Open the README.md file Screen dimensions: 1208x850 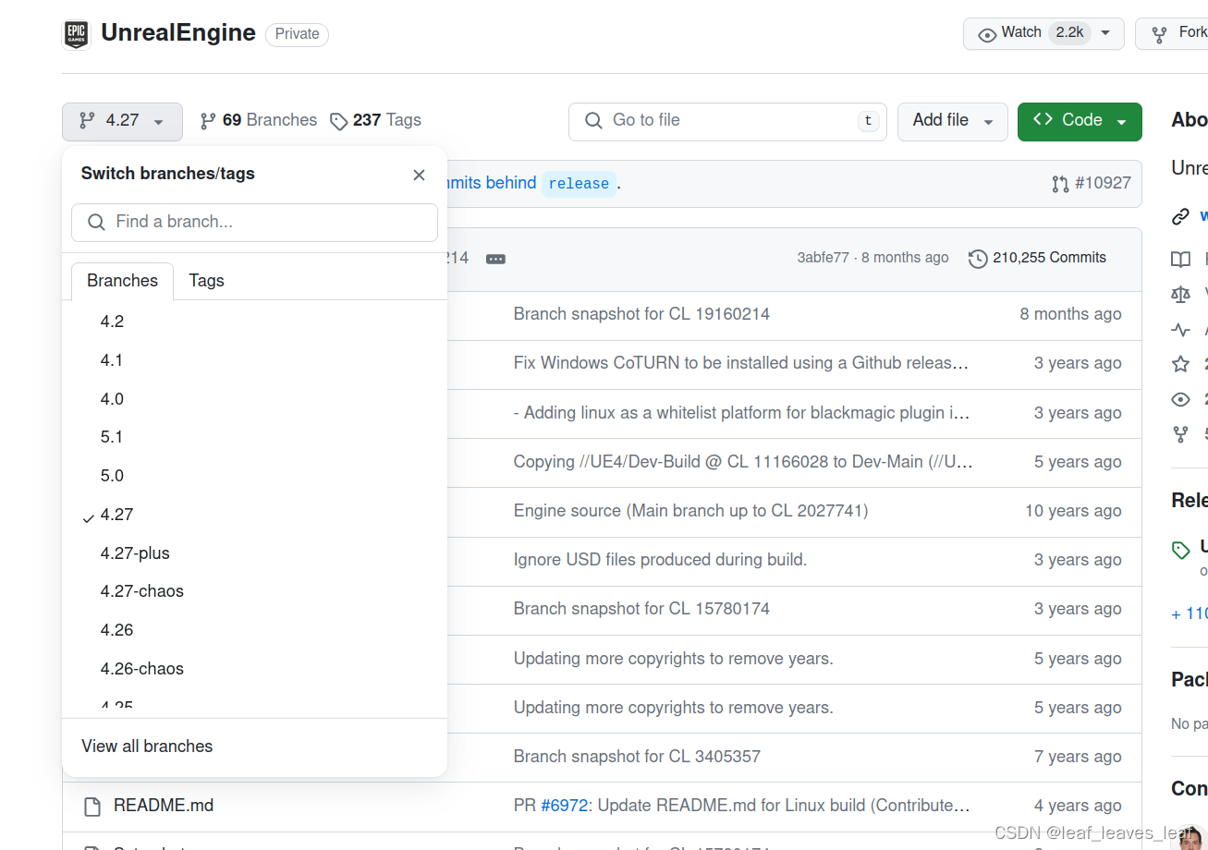pyautogui.click(x=164, y=806)
